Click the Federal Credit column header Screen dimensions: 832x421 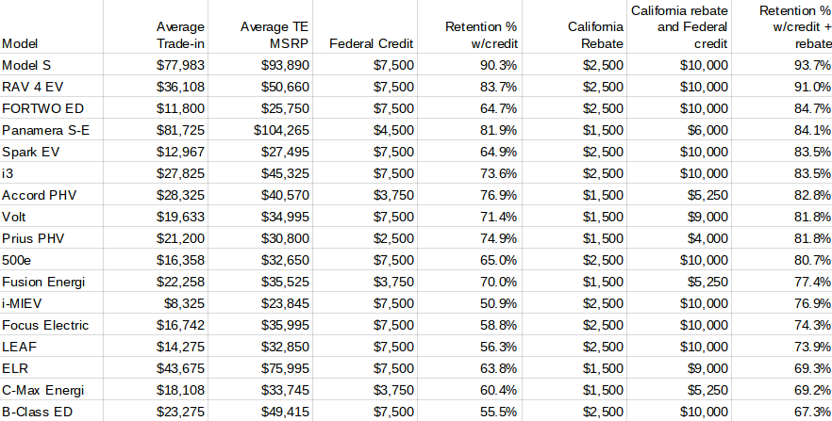point(365,26)
